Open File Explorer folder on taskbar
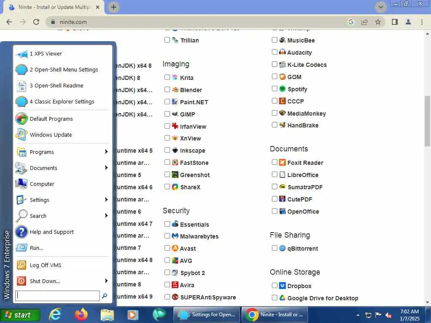Image resolution: width=431 pixels, height=323 pixels. pos(107,315)
